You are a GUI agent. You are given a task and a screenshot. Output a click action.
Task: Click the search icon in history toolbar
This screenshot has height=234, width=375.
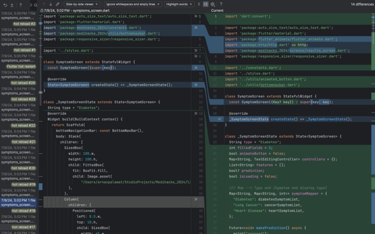pyautogui.click(x=35, y=5)
